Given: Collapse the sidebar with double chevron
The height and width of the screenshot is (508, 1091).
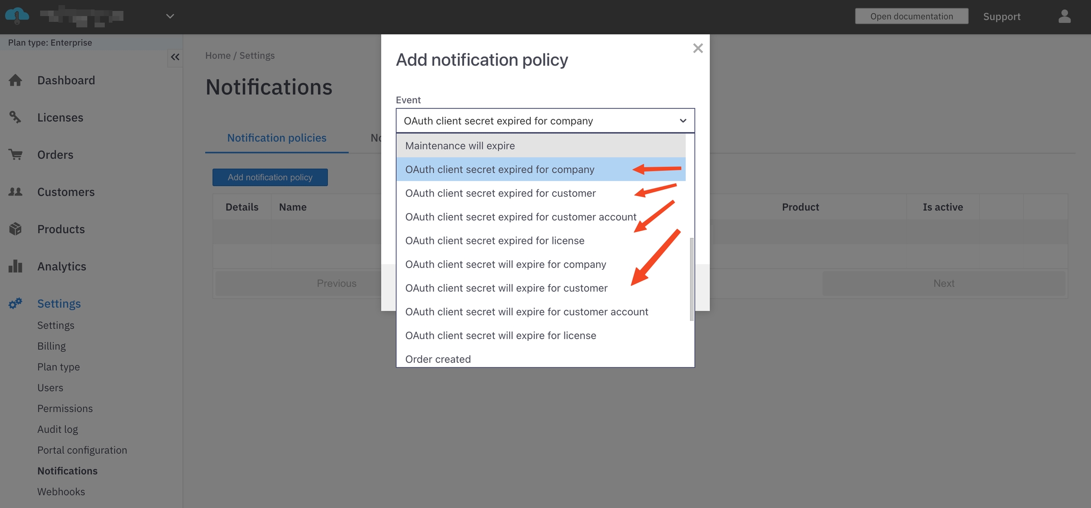Looking at the screenshot, I should click(175, 57).
